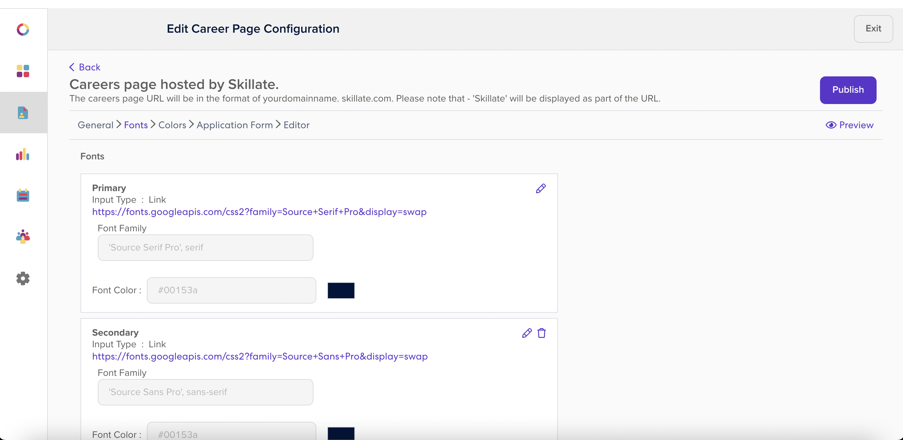Screen dimensions: 903x440
Task: Edit the Primary font with pencil icon
Action: point(540,189)
